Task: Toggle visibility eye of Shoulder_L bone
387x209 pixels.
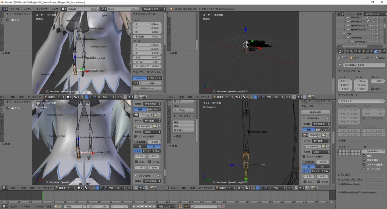Action: click(373, 17)
